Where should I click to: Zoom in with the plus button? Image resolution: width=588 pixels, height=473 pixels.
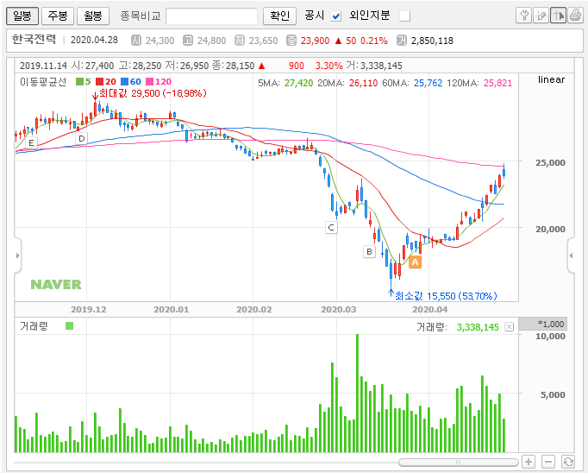pos(529,462)
